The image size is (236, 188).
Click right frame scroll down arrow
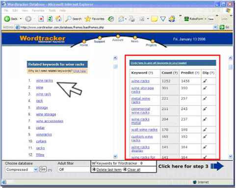(x=231, y=156)
